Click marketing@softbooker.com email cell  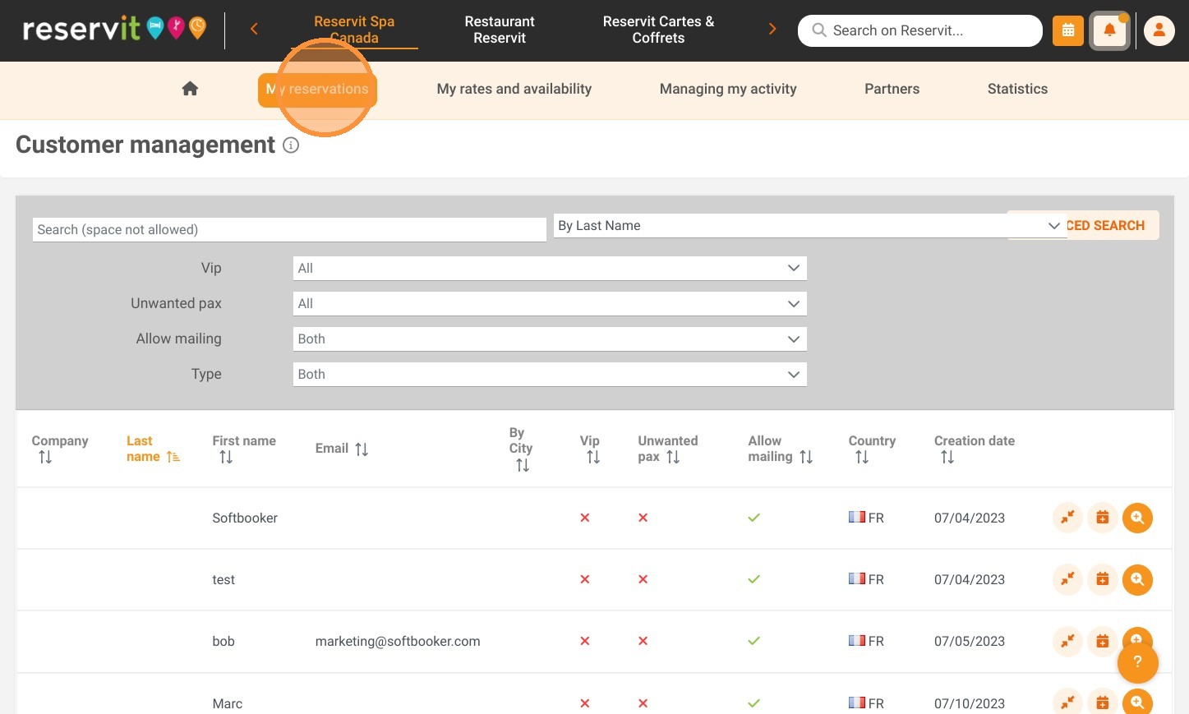398,641
